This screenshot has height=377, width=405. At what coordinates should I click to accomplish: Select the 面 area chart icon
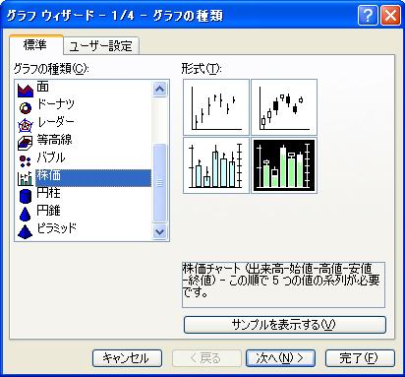(x=26, y=90)
